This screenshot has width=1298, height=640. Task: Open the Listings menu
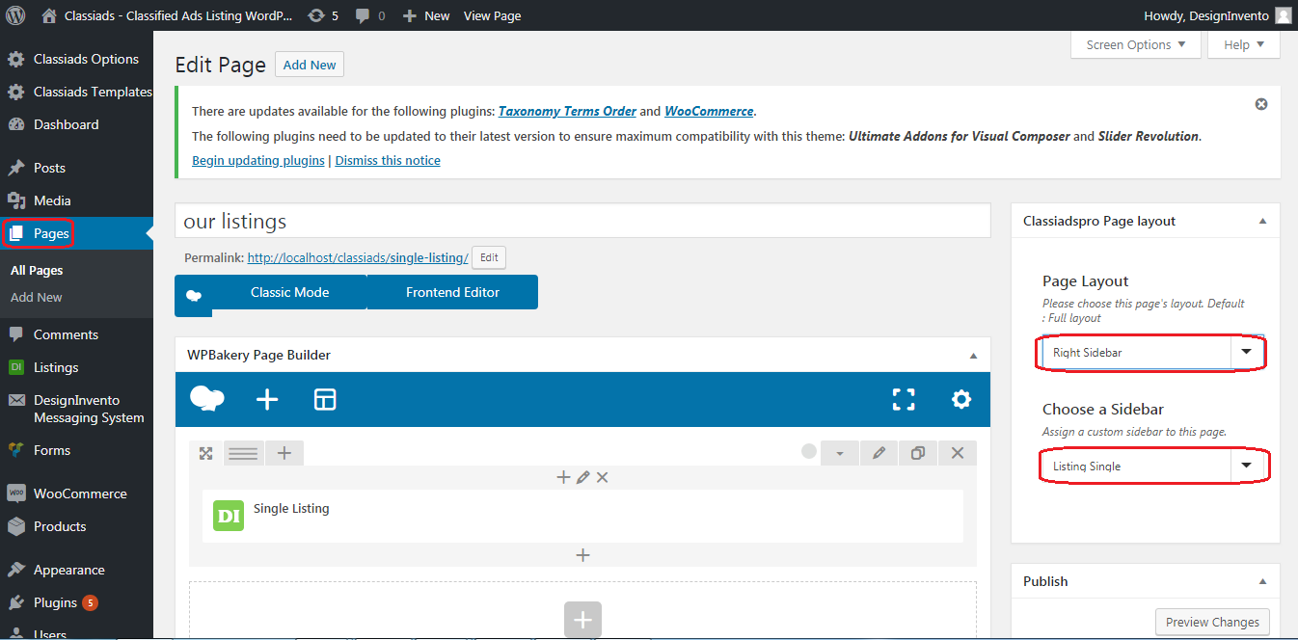(x=76, y=367)
